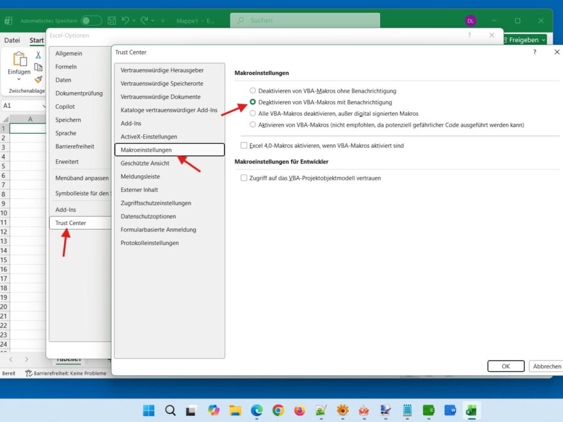The height and width of the screenshot is (422, 563).
Task: Click the Einfügen clipboard icon
Action: pos(19,59)
